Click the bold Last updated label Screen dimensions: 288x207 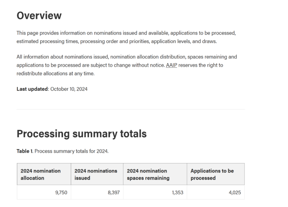click(32, 89)
